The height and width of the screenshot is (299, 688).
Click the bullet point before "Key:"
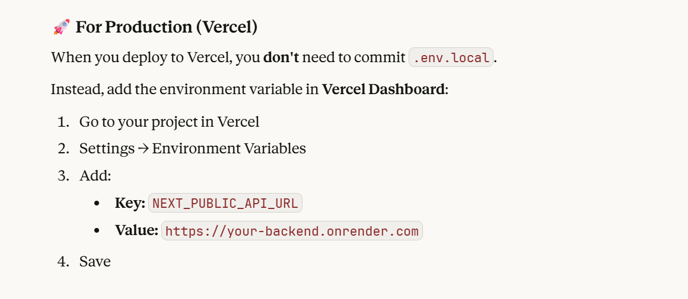coord(97,204)
